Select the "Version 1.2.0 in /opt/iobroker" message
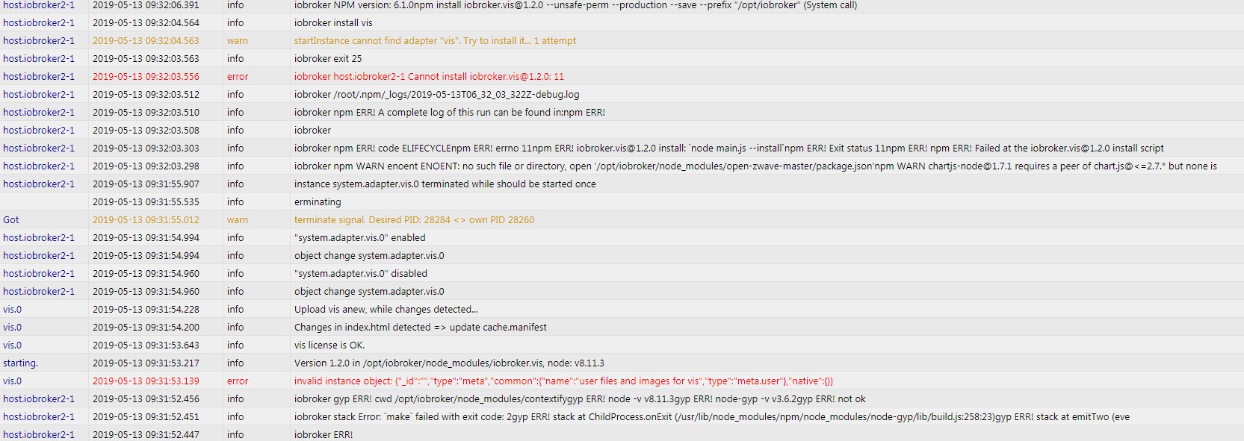The width and height of the screenshot is (1244, 441). (x=449, y=363)
